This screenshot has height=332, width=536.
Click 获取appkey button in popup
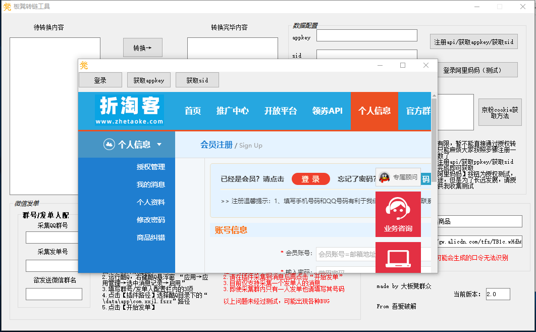[x=149, y=80]
